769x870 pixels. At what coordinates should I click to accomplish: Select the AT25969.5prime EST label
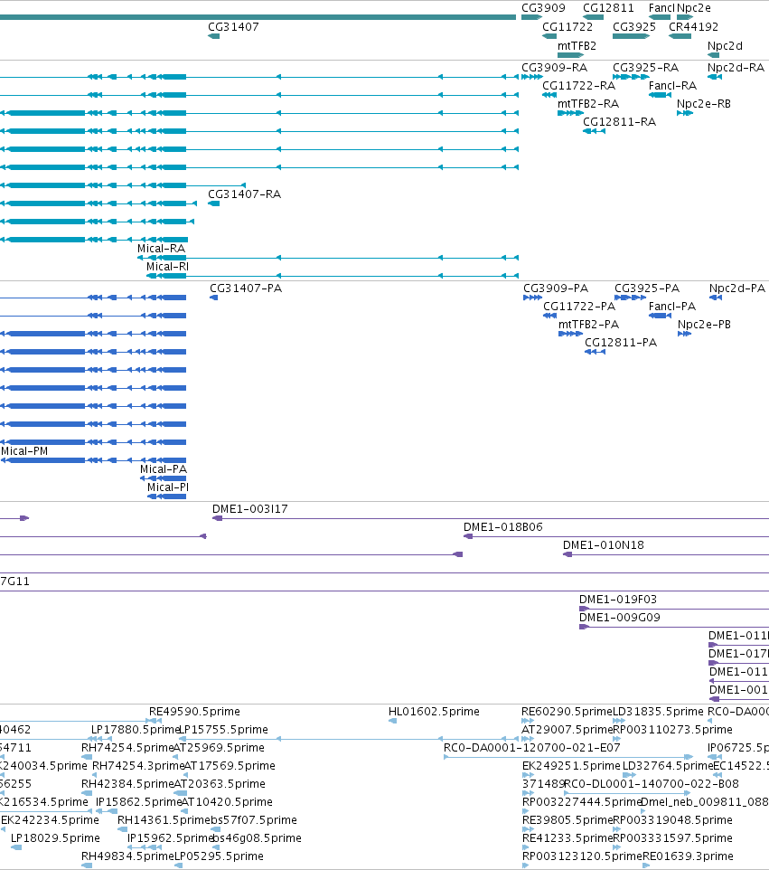[219, 748]
